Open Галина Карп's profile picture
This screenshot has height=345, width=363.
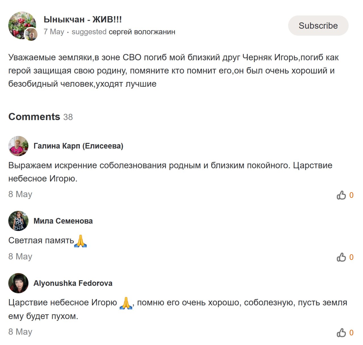point(18,146)
